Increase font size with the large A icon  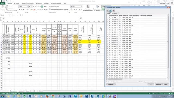tap(33, 7)
